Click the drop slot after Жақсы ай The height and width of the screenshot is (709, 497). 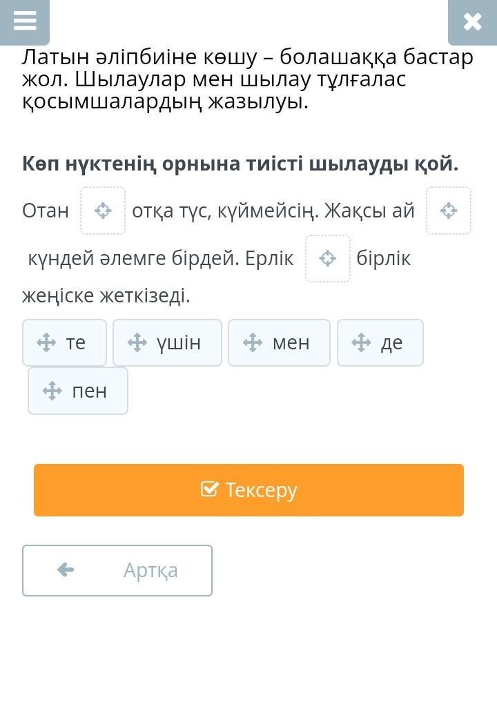click(x=449, y=211)
